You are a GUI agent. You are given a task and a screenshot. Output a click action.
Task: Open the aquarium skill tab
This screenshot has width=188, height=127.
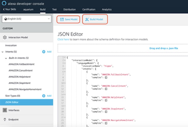click(x=28, y=9)
